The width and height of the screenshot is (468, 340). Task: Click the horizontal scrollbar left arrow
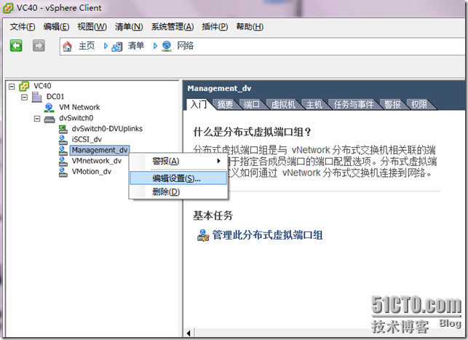(x=189, y=333)
